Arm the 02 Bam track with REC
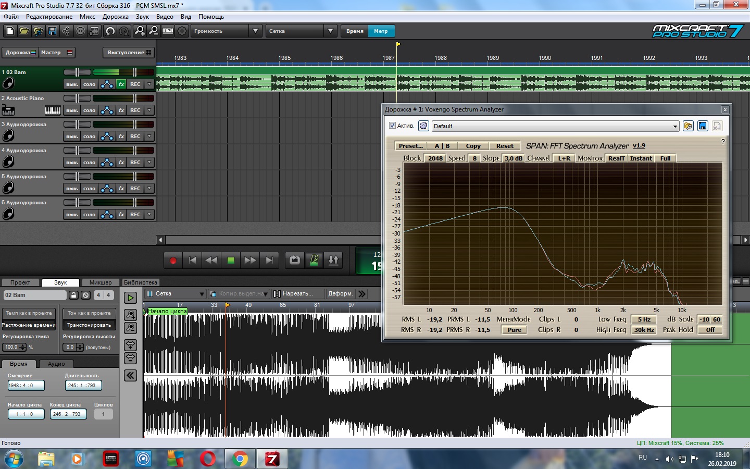Viewport: 750px width, 469px height. click(135, 84)
